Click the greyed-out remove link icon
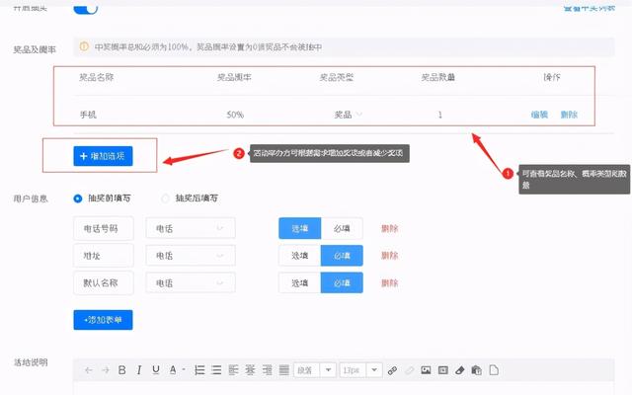Image resolution: width=632 pixels, height=395 pixels. pyautogui.click(x=409, y=370)
